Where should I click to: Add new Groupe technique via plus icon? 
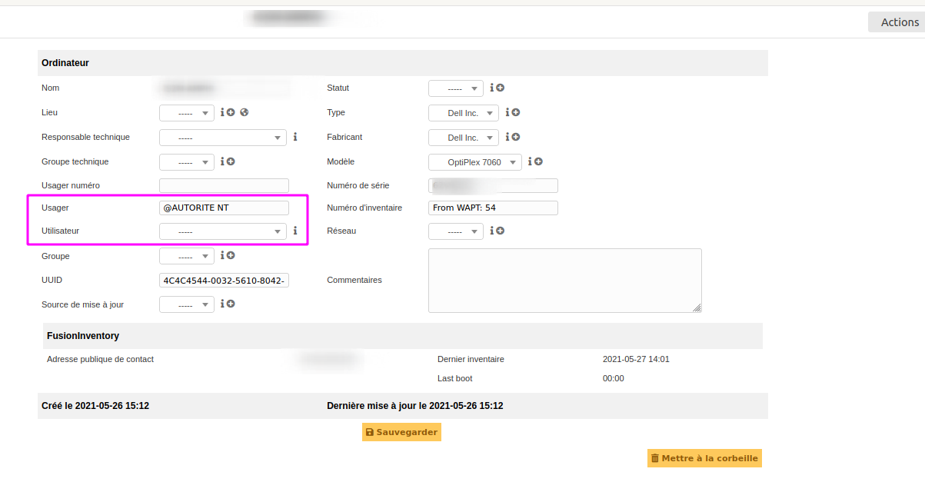tap(231, 161)
